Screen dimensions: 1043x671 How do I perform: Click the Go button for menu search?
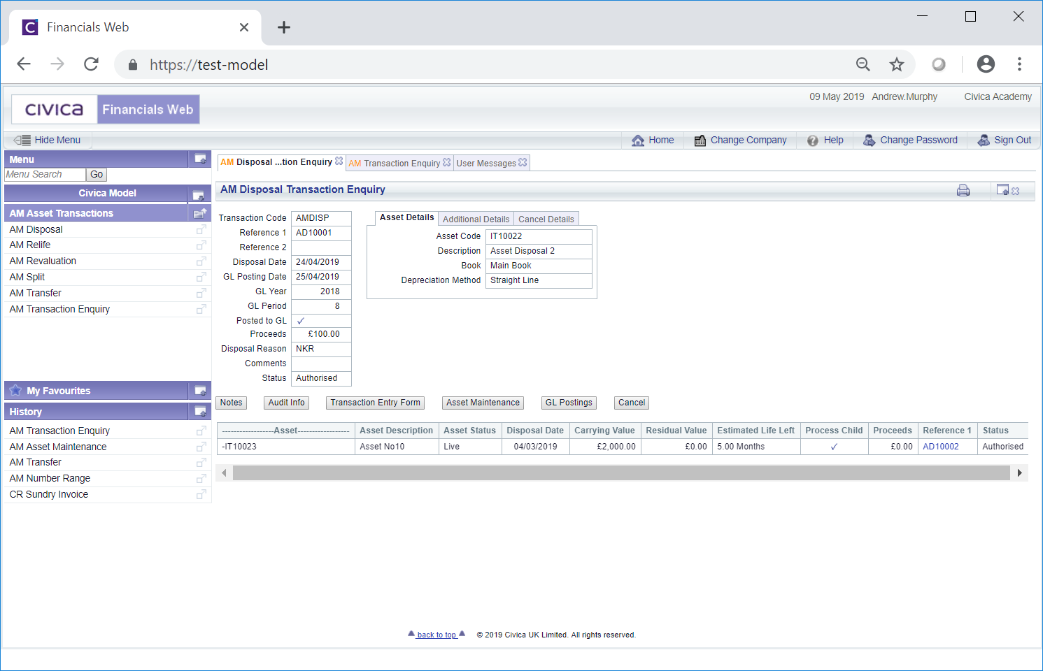click(97, 175)
